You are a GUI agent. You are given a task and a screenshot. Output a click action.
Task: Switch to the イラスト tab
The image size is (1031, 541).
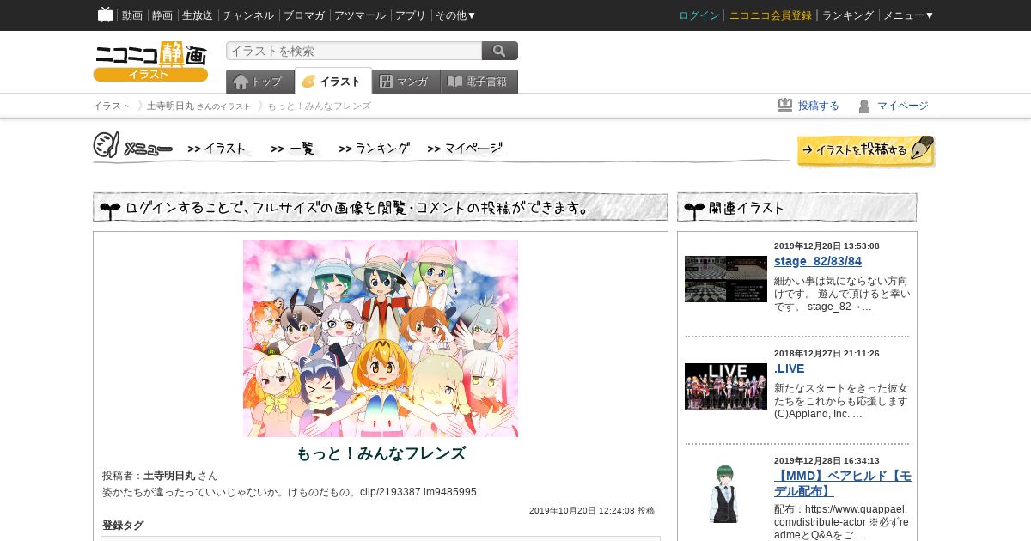point(333,81)
